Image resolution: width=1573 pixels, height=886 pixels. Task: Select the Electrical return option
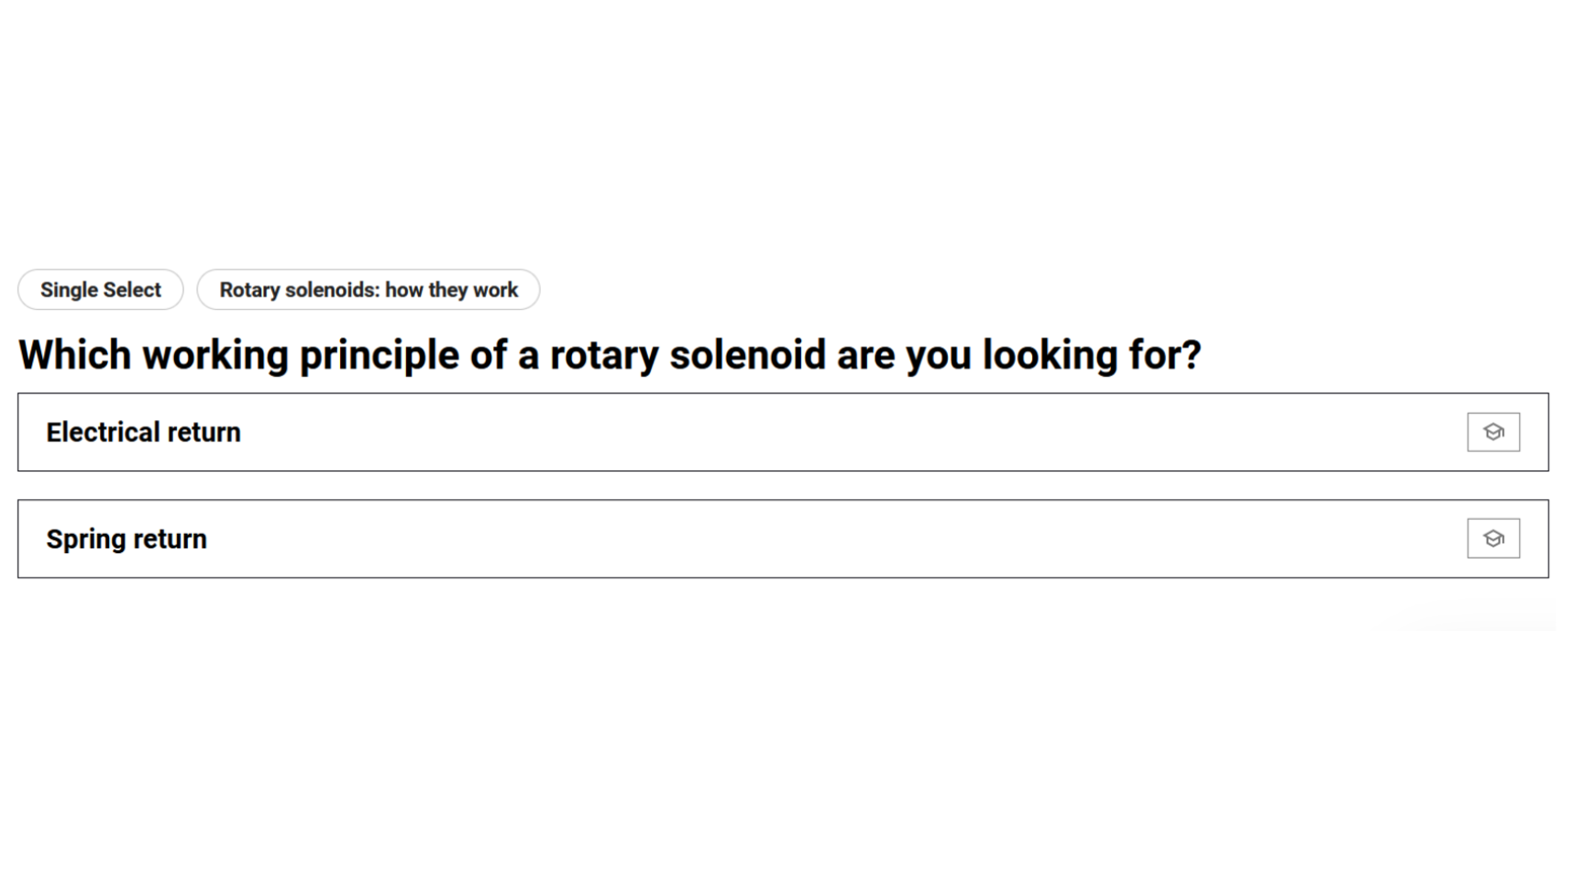tap(733, 432)
